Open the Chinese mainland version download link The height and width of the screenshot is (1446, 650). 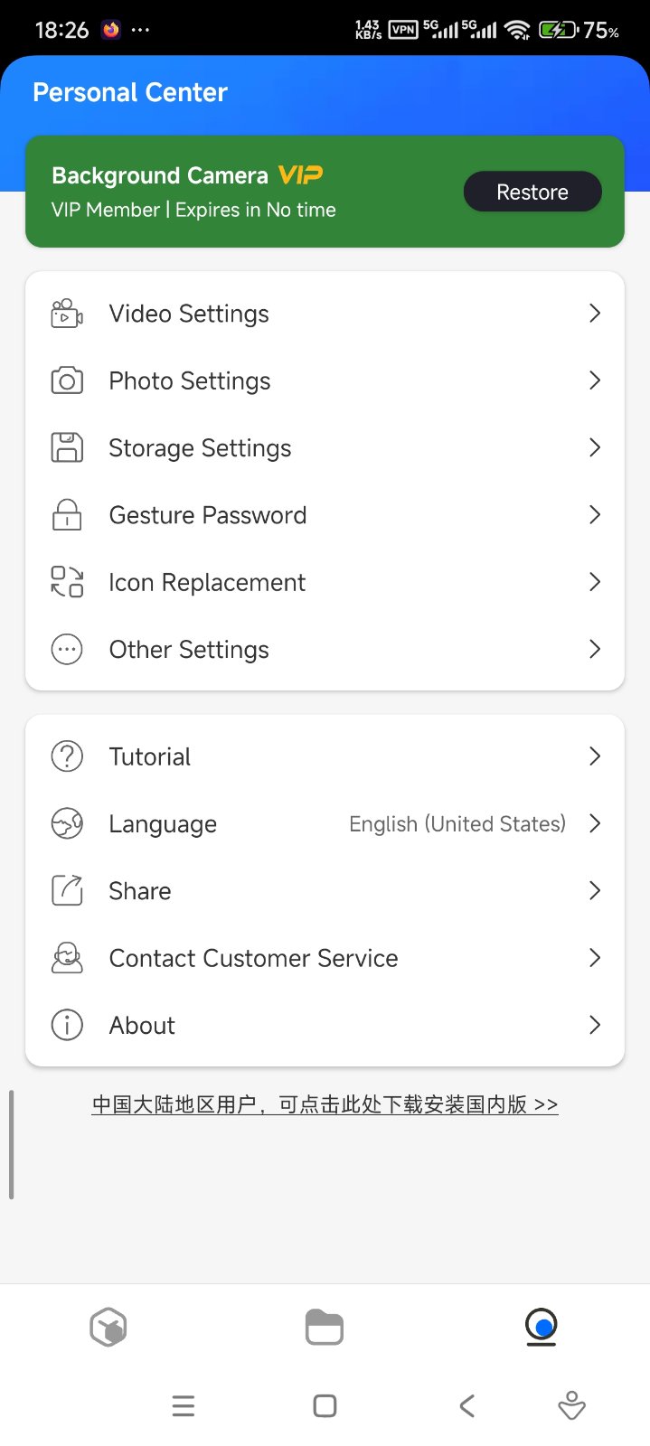[x=325, y=1104]
